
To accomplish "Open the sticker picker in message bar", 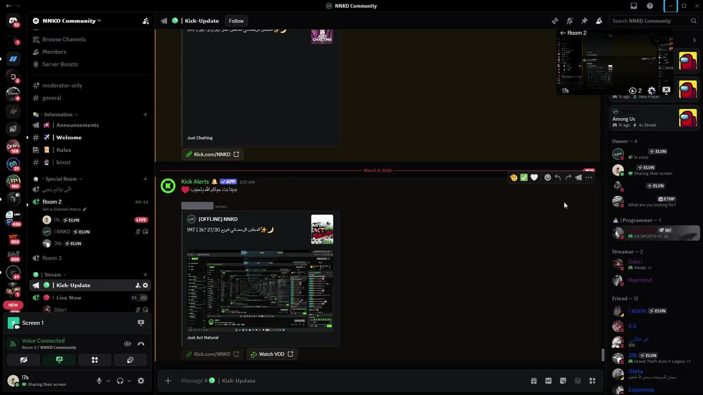I will pyautogui.click(x=563, y=381).
